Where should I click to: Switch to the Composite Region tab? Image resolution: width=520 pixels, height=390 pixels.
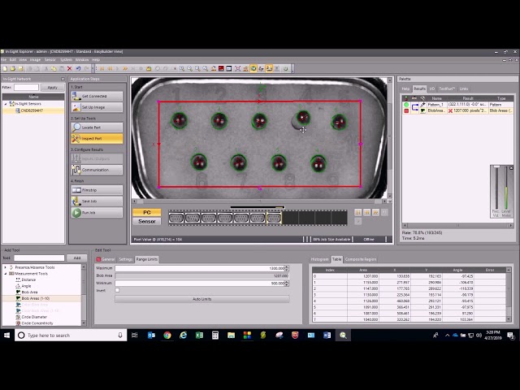361,259
